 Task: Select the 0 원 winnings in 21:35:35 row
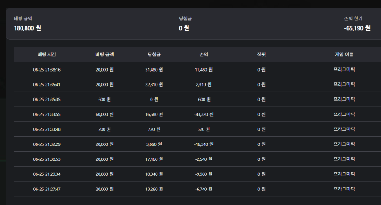(154, 99)
